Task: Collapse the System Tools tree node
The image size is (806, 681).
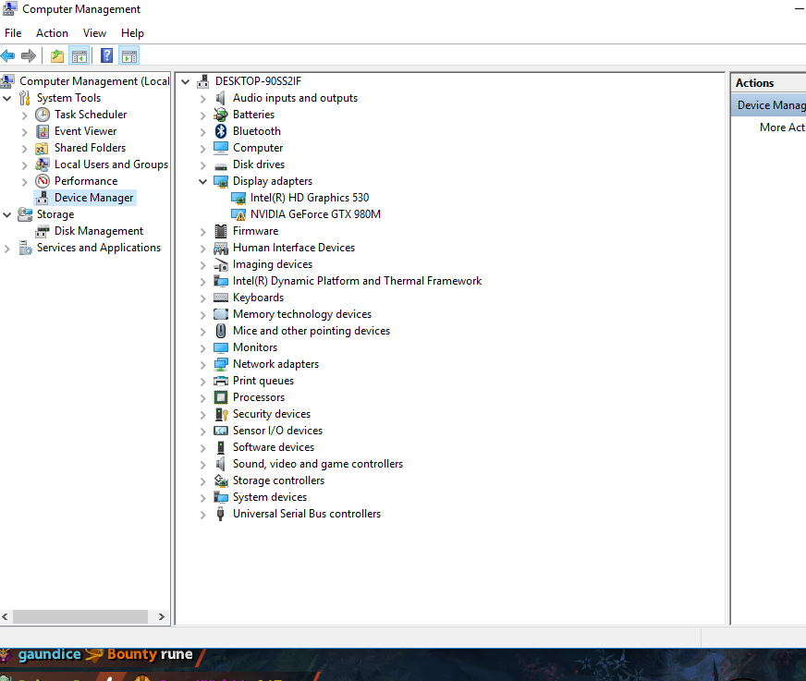Action: (x=7, y=98)
